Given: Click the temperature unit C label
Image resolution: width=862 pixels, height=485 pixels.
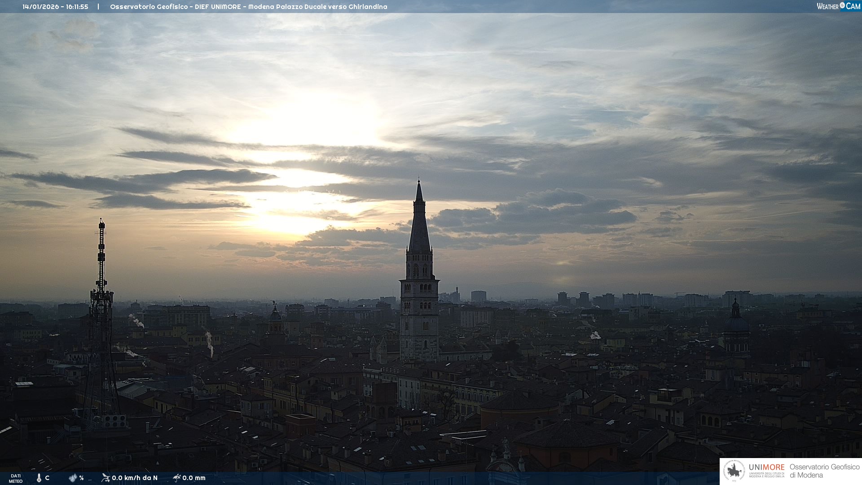Looking at the screenshot, I should tap(47, 478).
